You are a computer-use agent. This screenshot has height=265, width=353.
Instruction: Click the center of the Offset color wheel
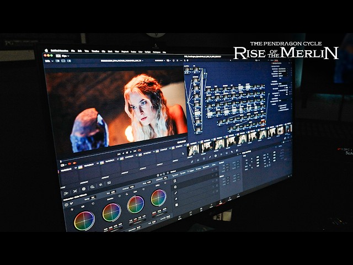pos(158,198)
